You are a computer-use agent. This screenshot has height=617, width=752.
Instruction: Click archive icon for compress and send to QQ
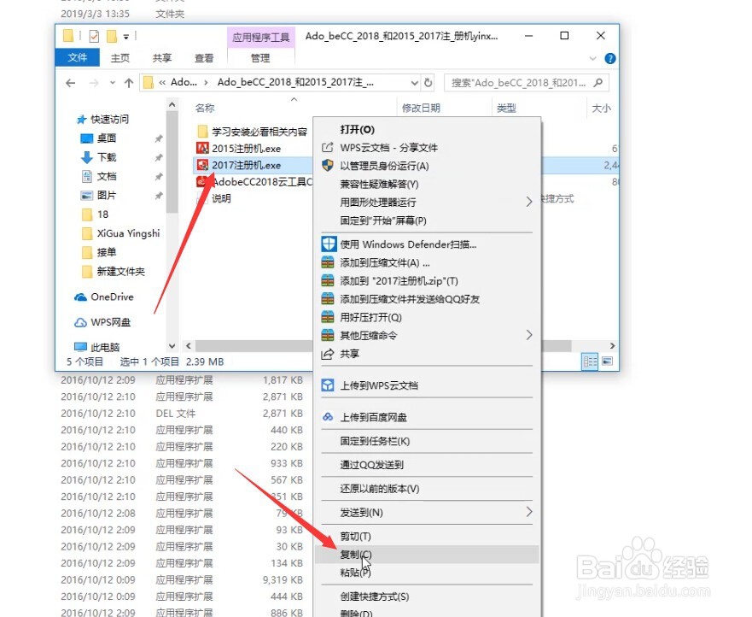(x=328, y=298)
